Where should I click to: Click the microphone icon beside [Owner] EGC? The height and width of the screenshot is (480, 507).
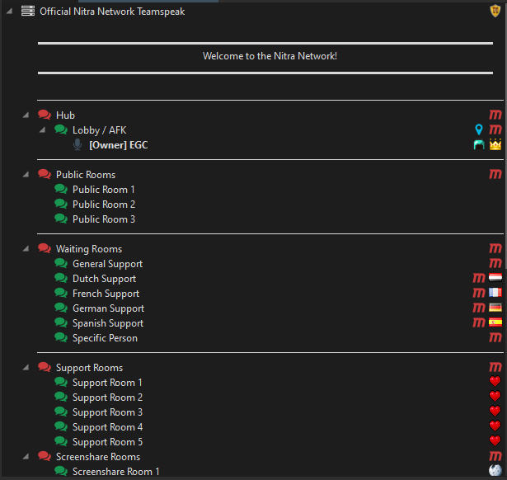(x=77, y=144)
